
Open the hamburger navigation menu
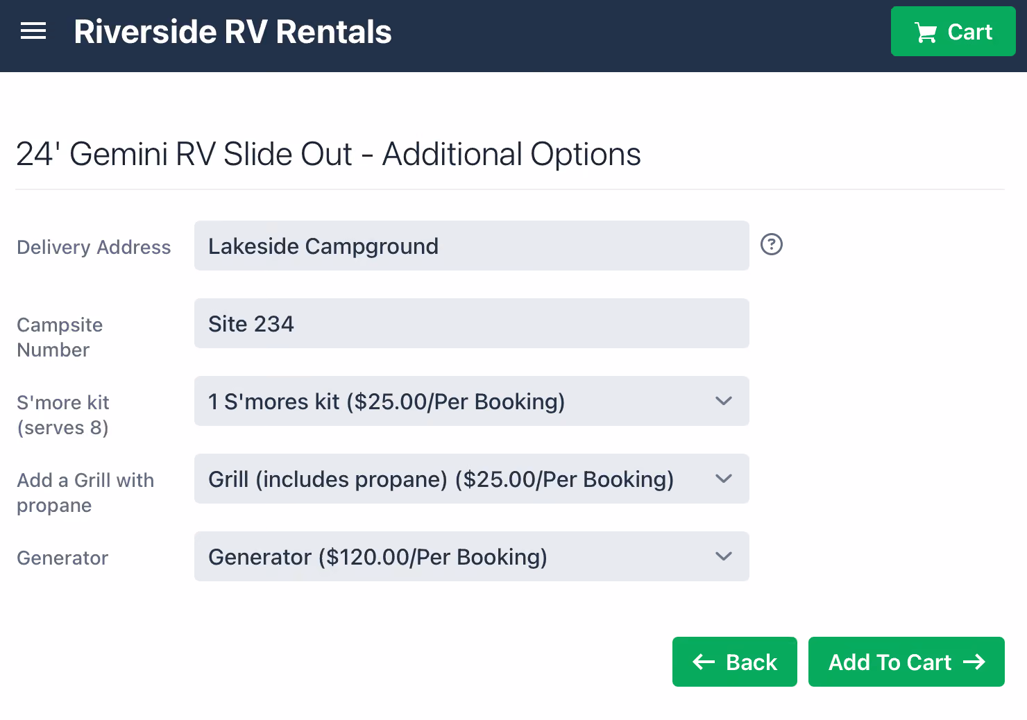click(x=33, y=31)
